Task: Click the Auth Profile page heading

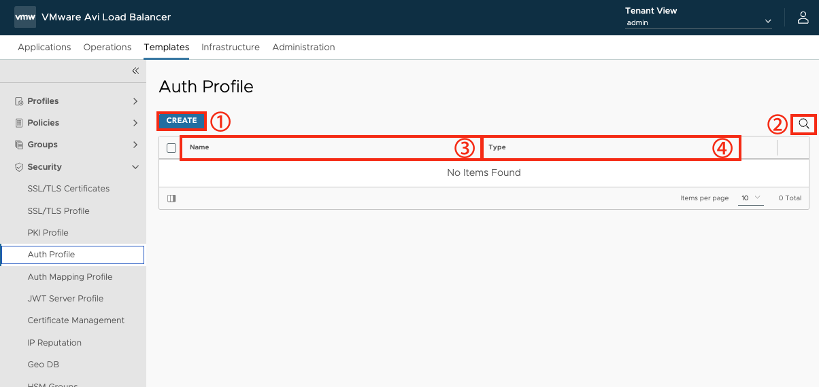Action: tap(206, 87)
